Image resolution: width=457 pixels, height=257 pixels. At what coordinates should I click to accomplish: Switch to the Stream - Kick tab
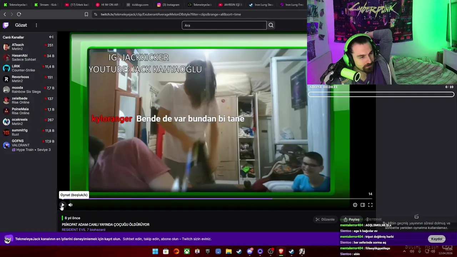click(46, 5)
